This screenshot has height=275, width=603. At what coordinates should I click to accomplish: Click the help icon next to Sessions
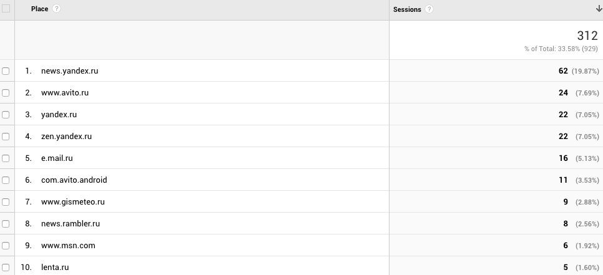[x=429, y=9]
